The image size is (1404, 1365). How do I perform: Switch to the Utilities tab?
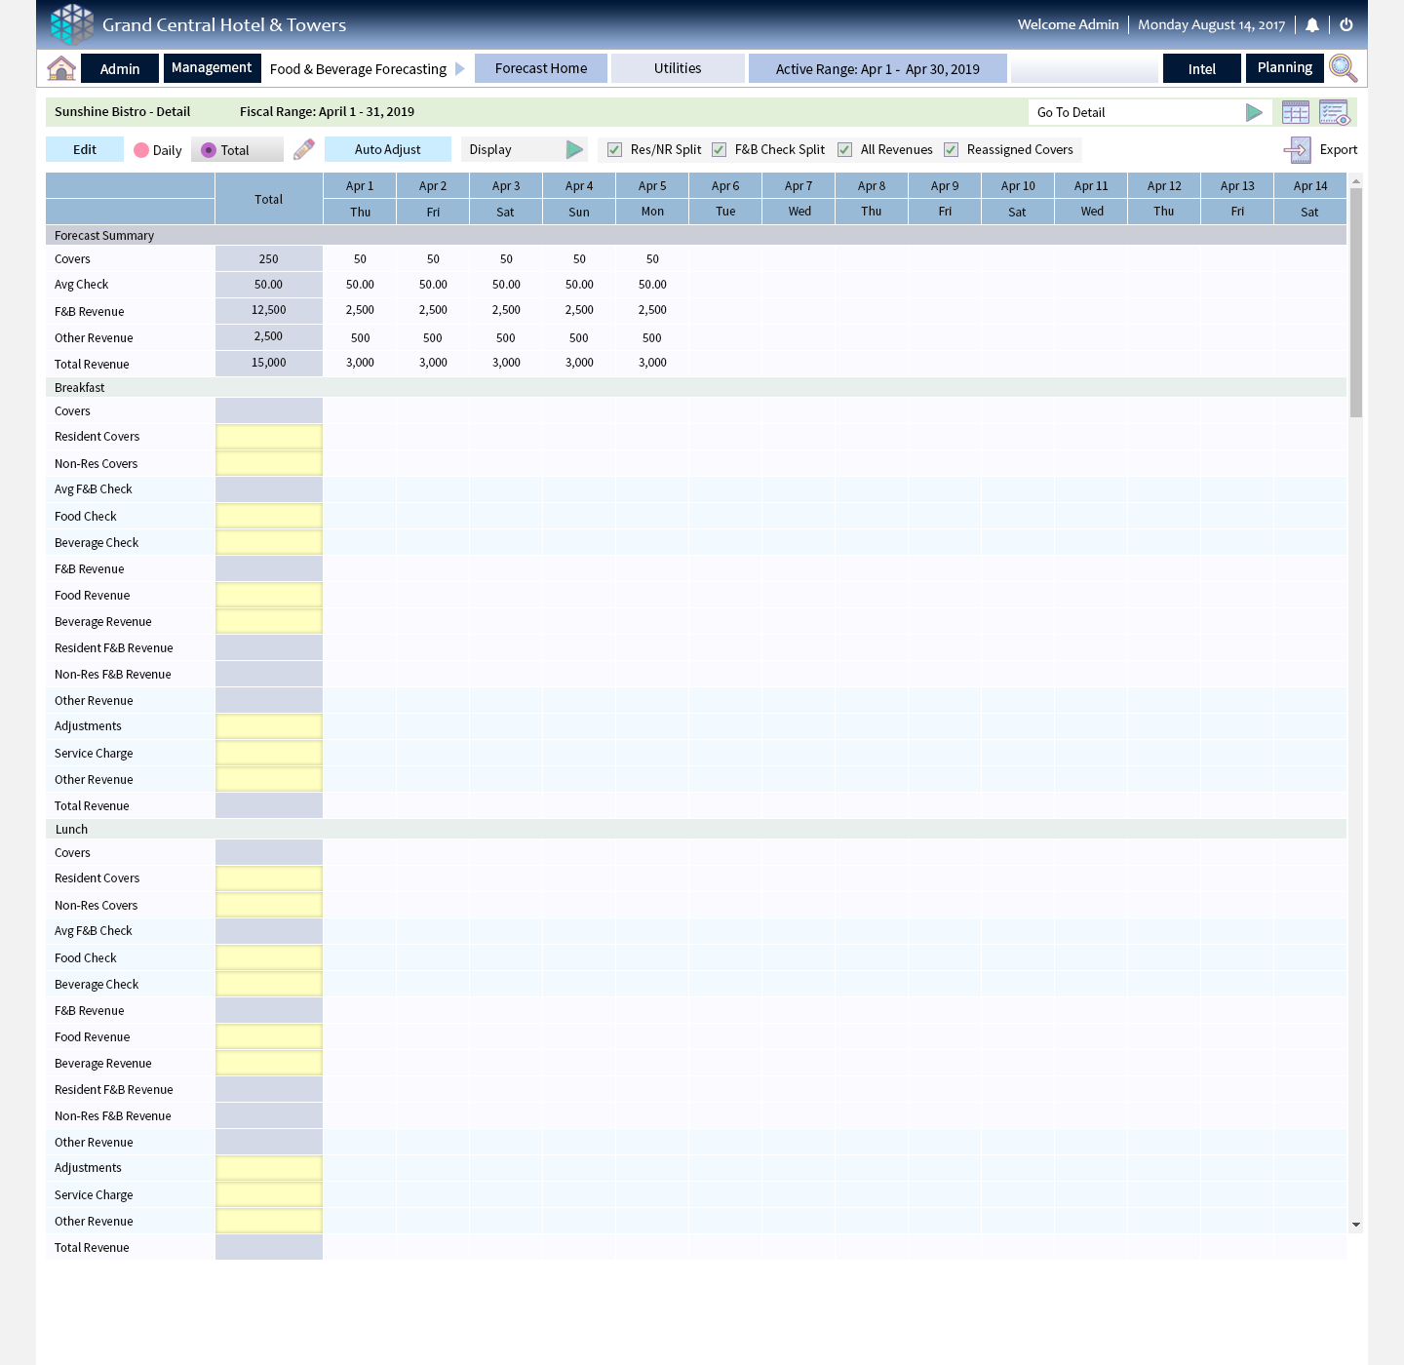678,68
